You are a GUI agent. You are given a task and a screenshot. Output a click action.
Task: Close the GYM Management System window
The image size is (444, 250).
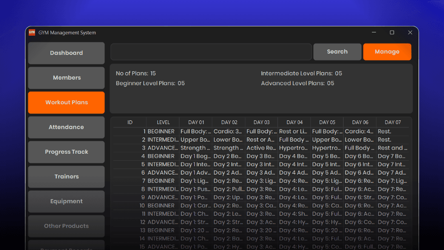click(x=410, y=32)
